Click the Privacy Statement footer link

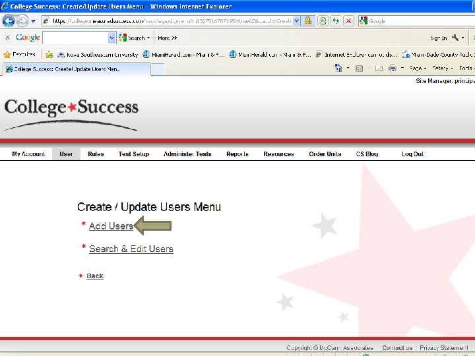tap(443, 347)
